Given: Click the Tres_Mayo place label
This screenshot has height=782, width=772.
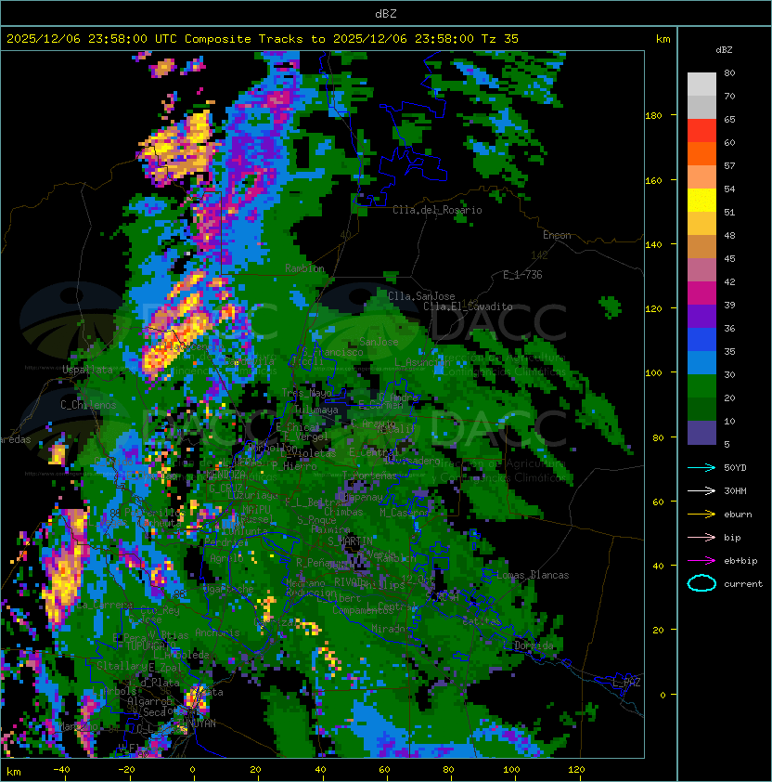Looking at the screenshot, I should click(x=306, y=393).
